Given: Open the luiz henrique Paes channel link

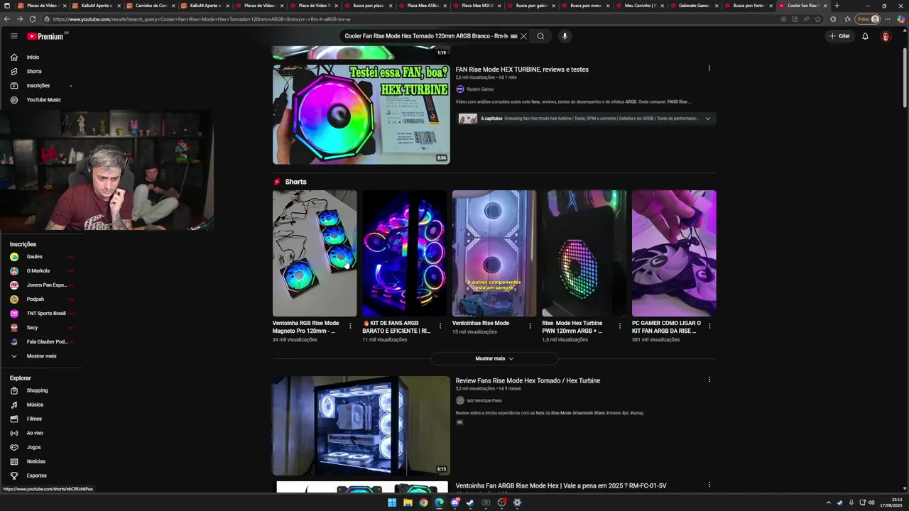Looking at the screenshot, I should tap(484, 400).
